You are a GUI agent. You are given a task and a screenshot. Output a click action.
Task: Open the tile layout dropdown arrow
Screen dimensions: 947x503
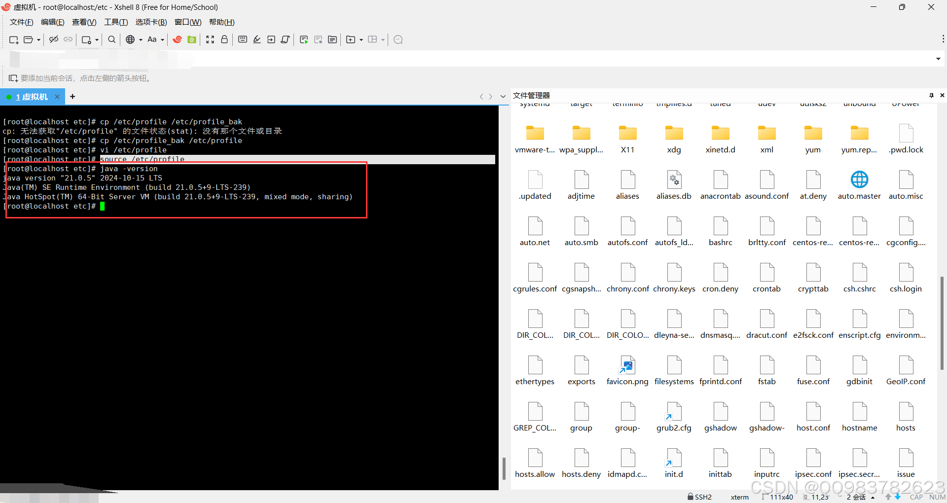[382, 39]
